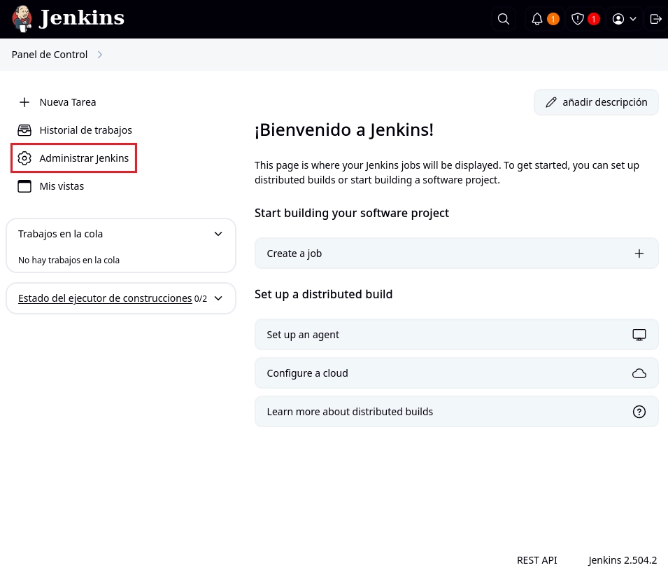Click the Jenkins 2.504.2 version link
Screen dimensions: 668x570
click(x=623, y=560)
